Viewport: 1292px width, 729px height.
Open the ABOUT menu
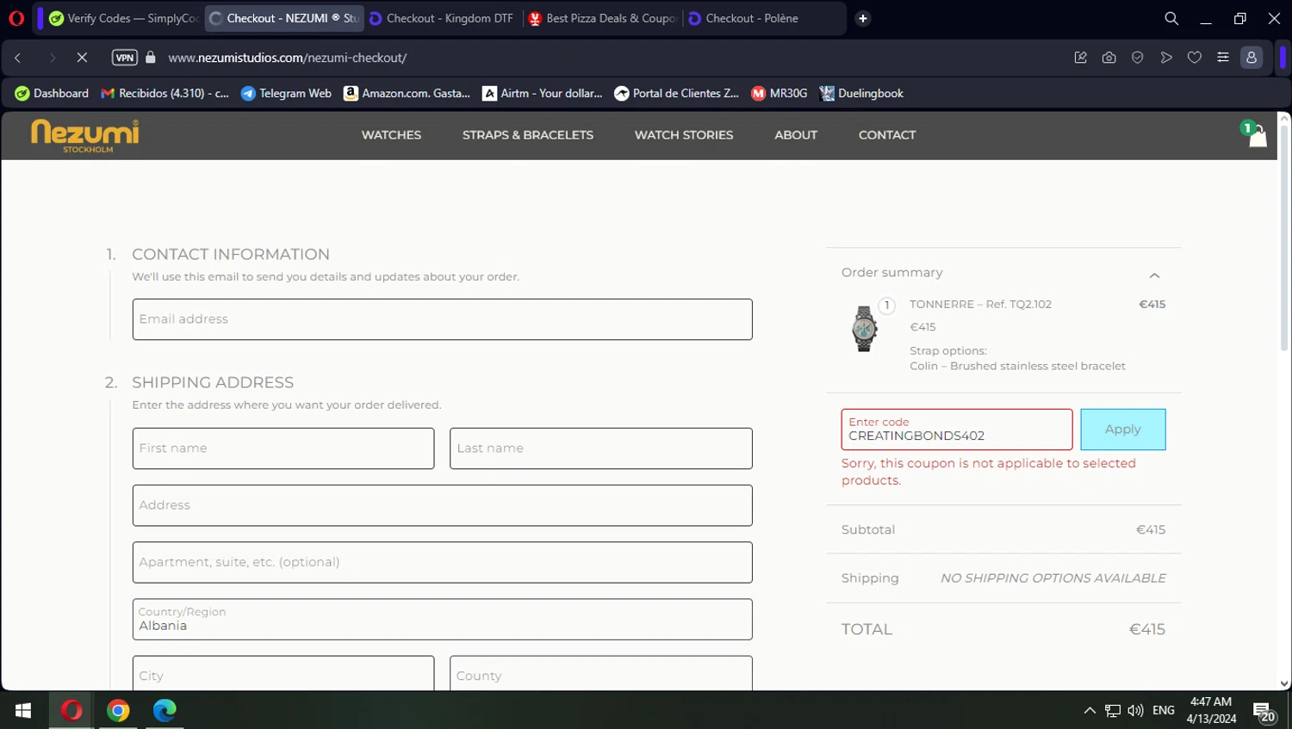point(796,135)
